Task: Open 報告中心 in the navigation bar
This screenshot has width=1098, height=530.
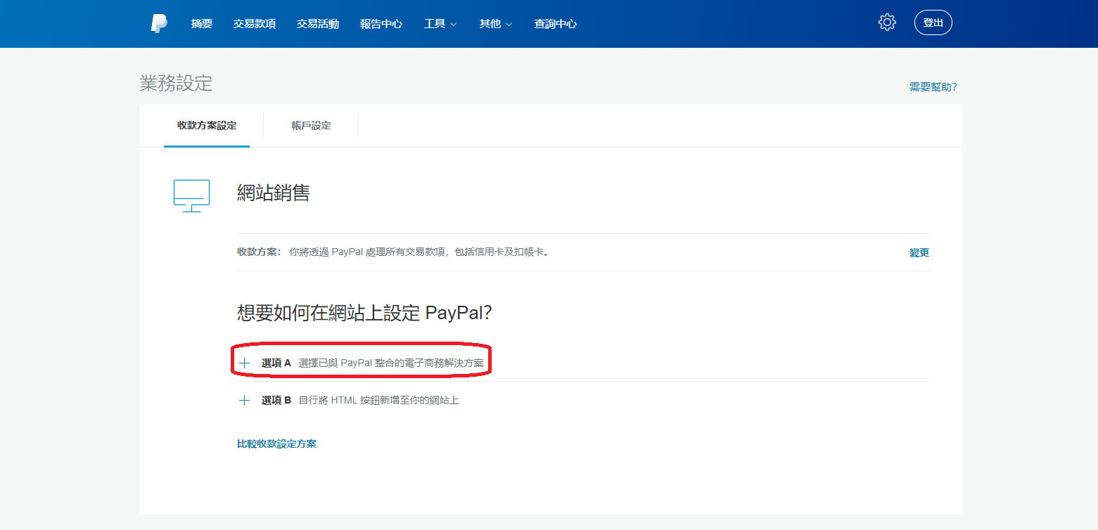Action: [x=381, y=24]
